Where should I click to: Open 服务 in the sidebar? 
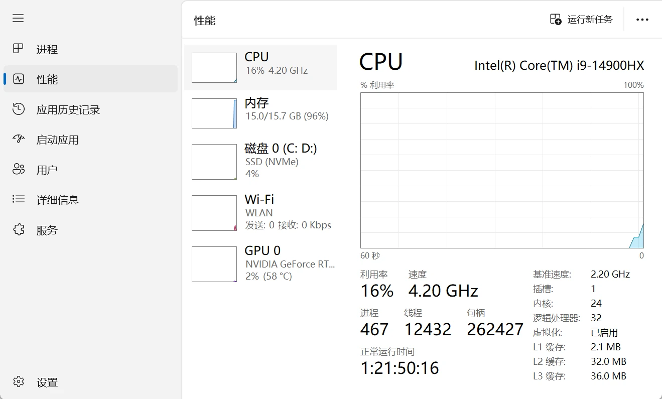pyautogui.click(x=47, y=230)
